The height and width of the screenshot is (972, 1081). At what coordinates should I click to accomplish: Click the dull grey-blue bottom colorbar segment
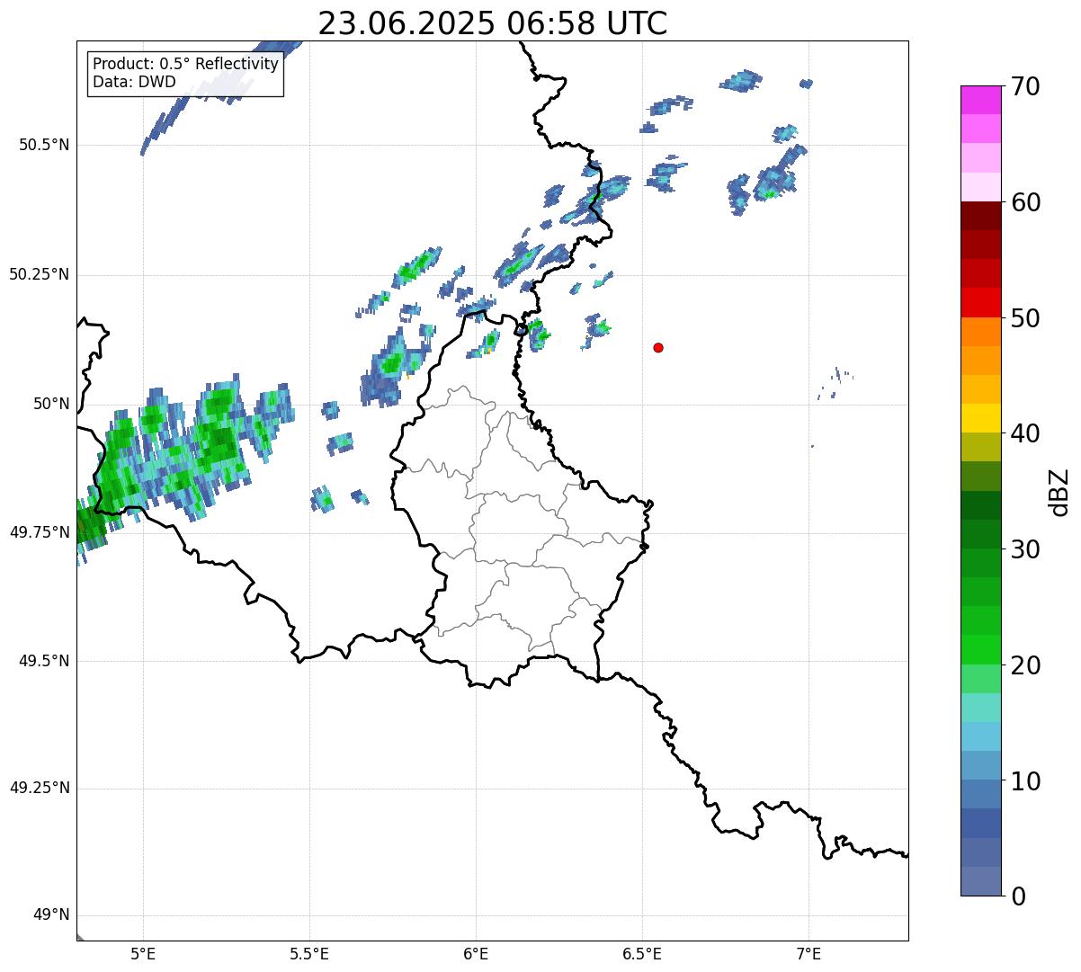[981, 881]
